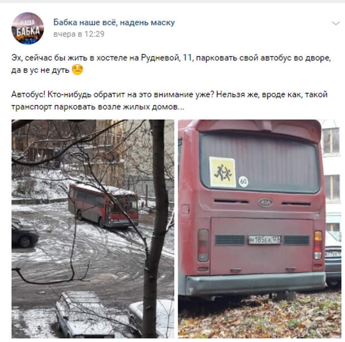Click the bus license plate н185еа
Viewport: 345px width, 342px height.
coord(265,240)
